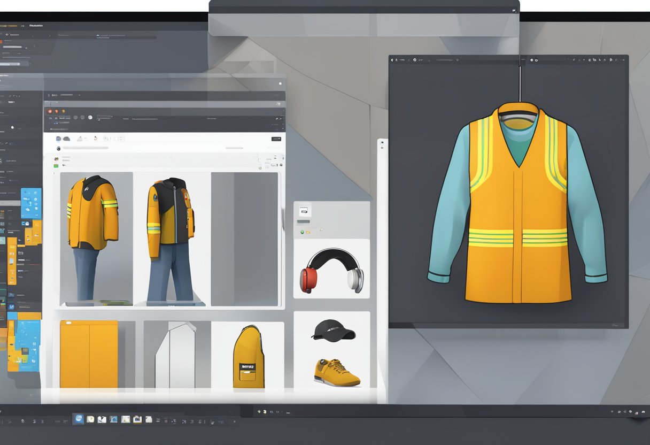
Task: Toggle the white circle in dark toolbar
Action: pyautogui.click(x=90, y=117)
